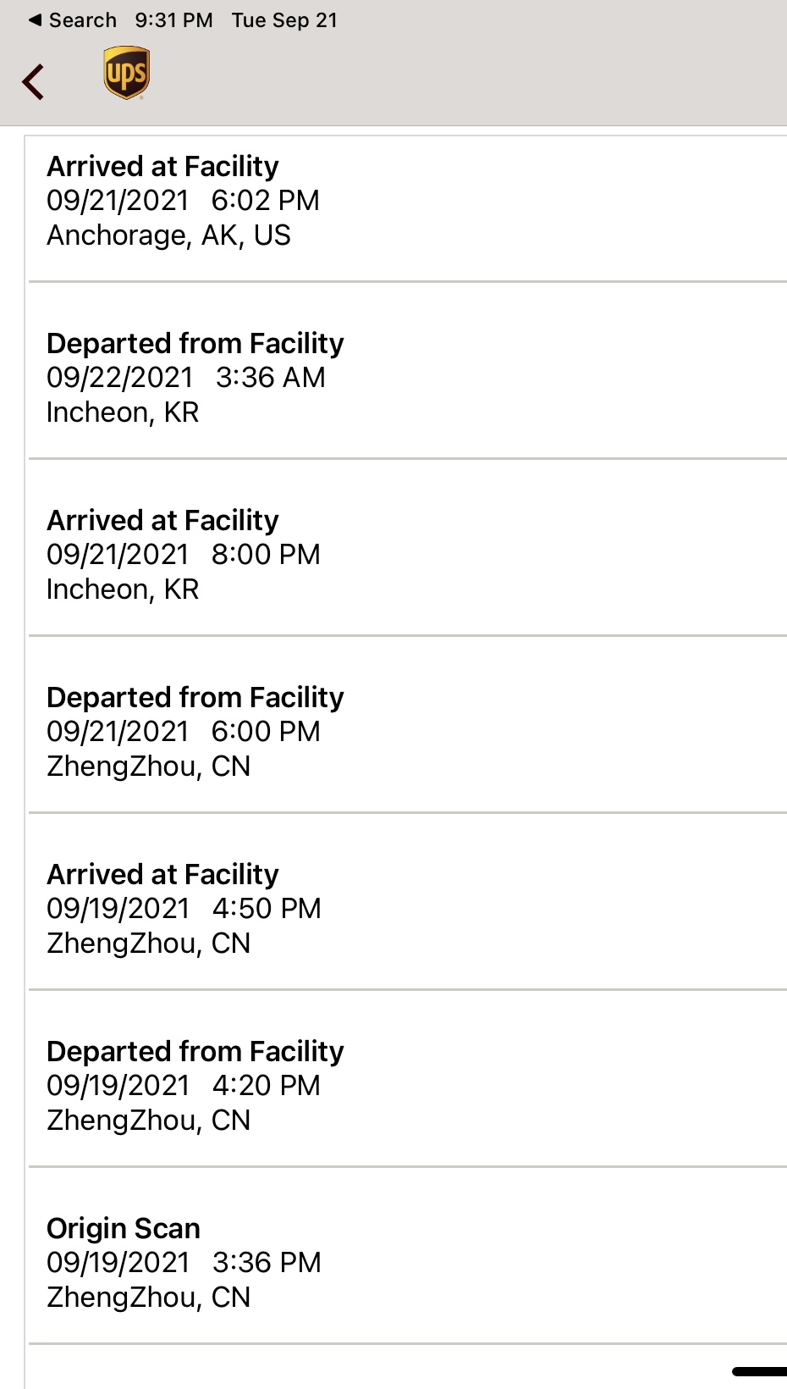
Task: Tap the home indicator bar
Action: tap(759, 1371)
